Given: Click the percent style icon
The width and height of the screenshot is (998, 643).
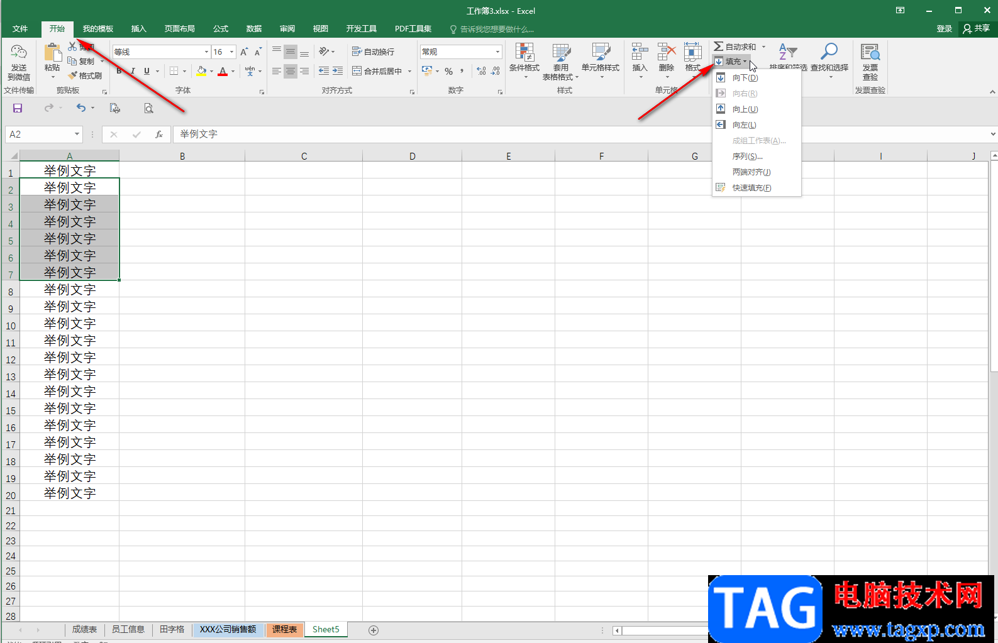Looking at the screenshot, I should click(x=448, y=71).
